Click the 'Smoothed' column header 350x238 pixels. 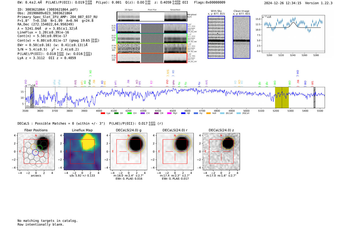pyautogui.click(x=175, y=10)
